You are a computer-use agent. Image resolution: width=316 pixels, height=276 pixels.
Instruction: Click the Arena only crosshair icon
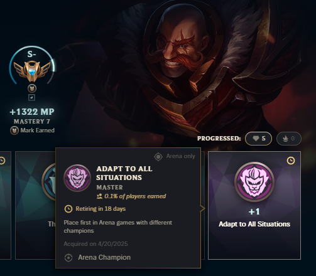[158, 157]
